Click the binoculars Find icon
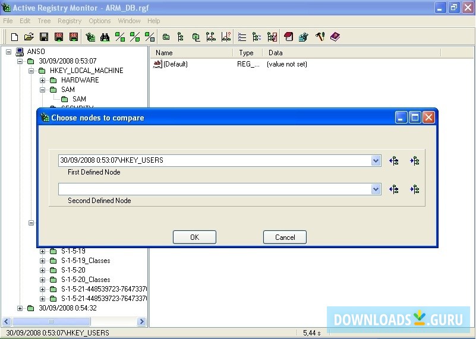Screen dimensions: 476x339 click(x=105, y=37)
